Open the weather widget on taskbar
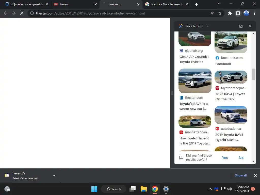Screen dimensions: 260x195 (7, 189)
